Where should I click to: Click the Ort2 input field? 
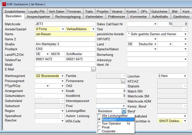[111, 86]
